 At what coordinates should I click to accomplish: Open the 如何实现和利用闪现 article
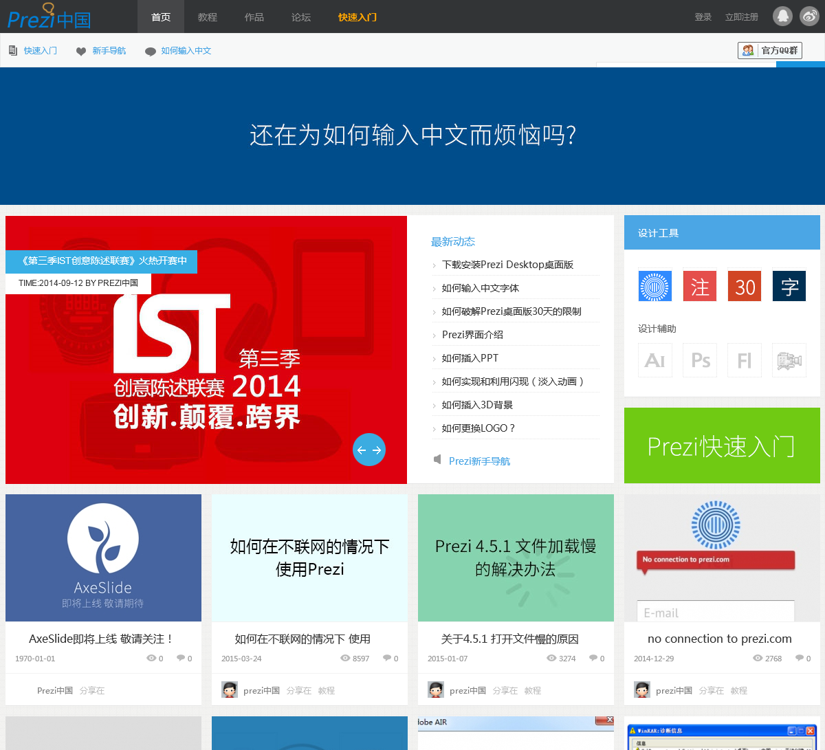[x=512, y=382]
